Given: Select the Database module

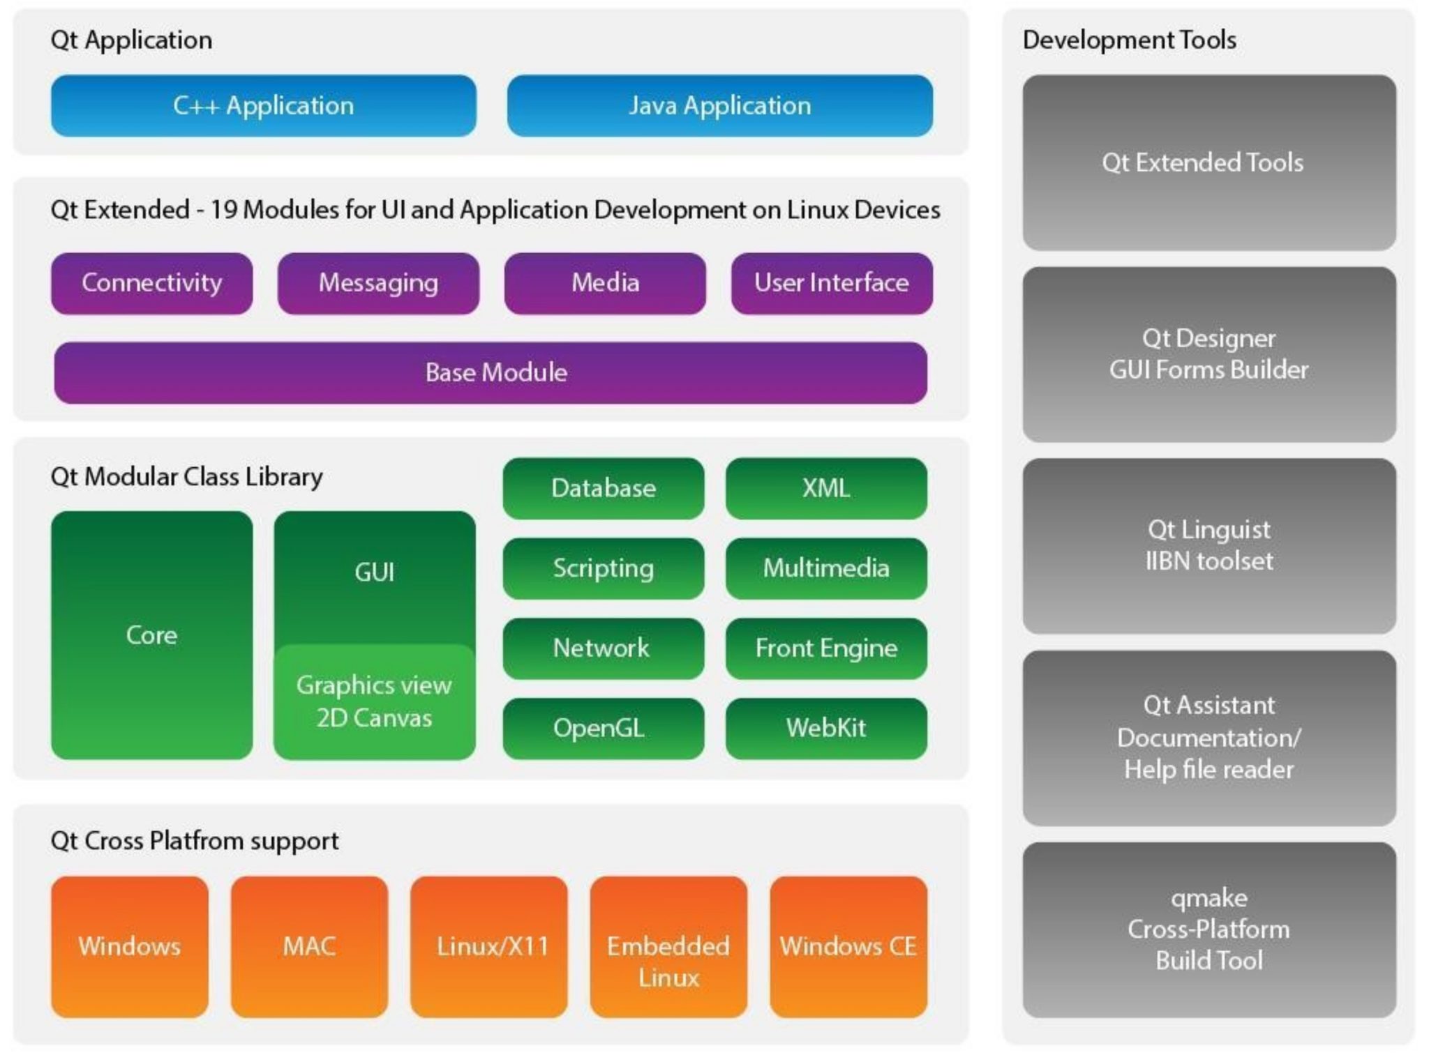Looking at the screenshot, I should [603, 488].
